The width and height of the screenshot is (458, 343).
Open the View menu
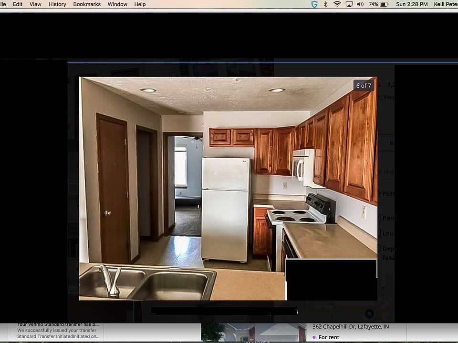point(35,4)
